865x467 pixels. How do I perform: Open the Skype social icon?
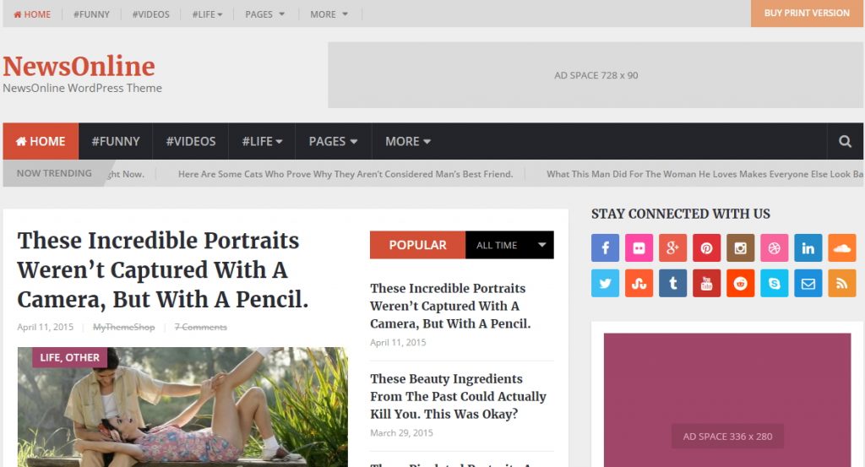click(775, 283)
